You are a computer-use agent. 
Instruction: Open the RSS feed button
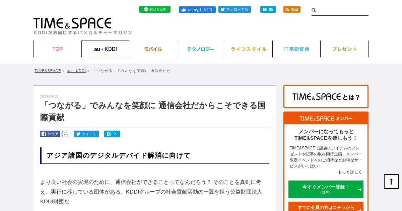click(x=292, y=9)
